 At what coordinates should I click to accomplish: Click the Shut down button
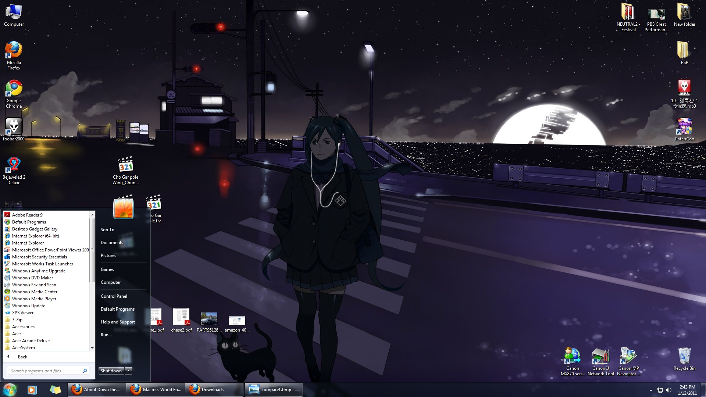point(111,371)
